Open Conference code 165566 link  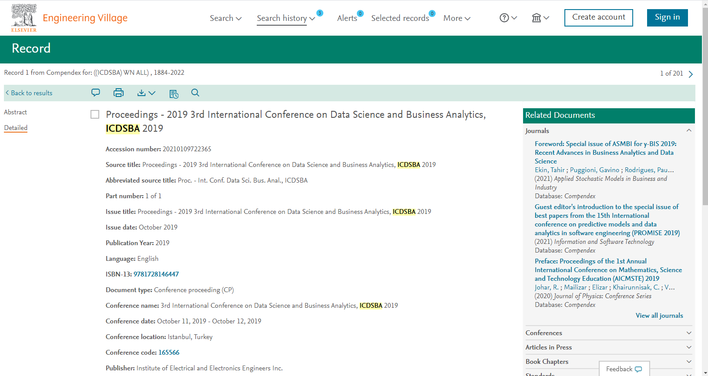[169, 353]
